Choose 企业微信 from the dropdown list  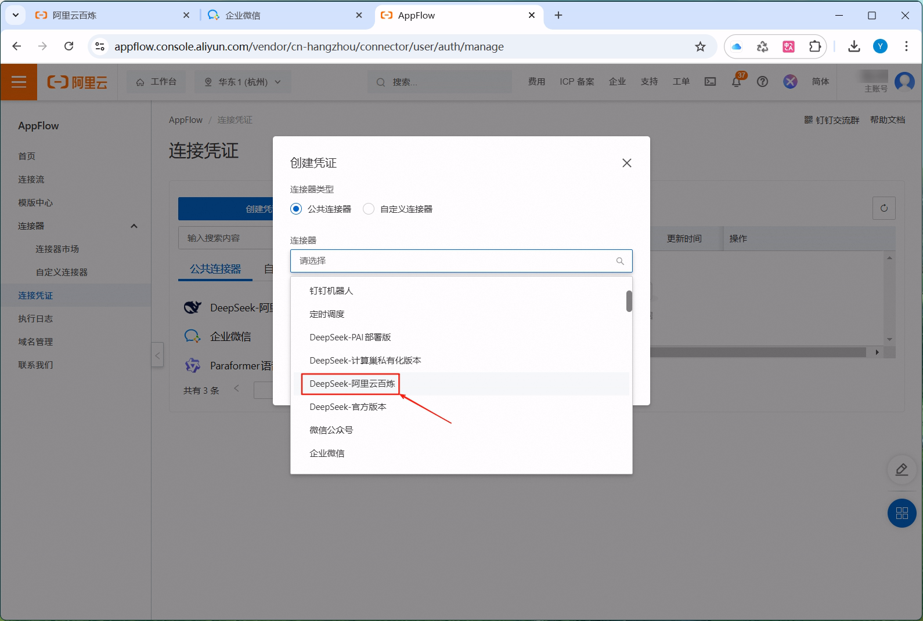[461, 453]
